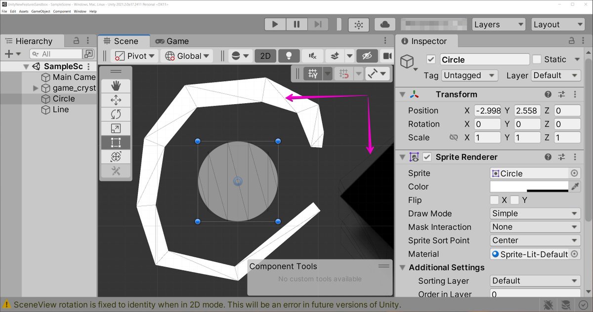Enable Flip X in Sprite Renderer
The height and width of the screenshot is (312, 593).
point(494,200)
